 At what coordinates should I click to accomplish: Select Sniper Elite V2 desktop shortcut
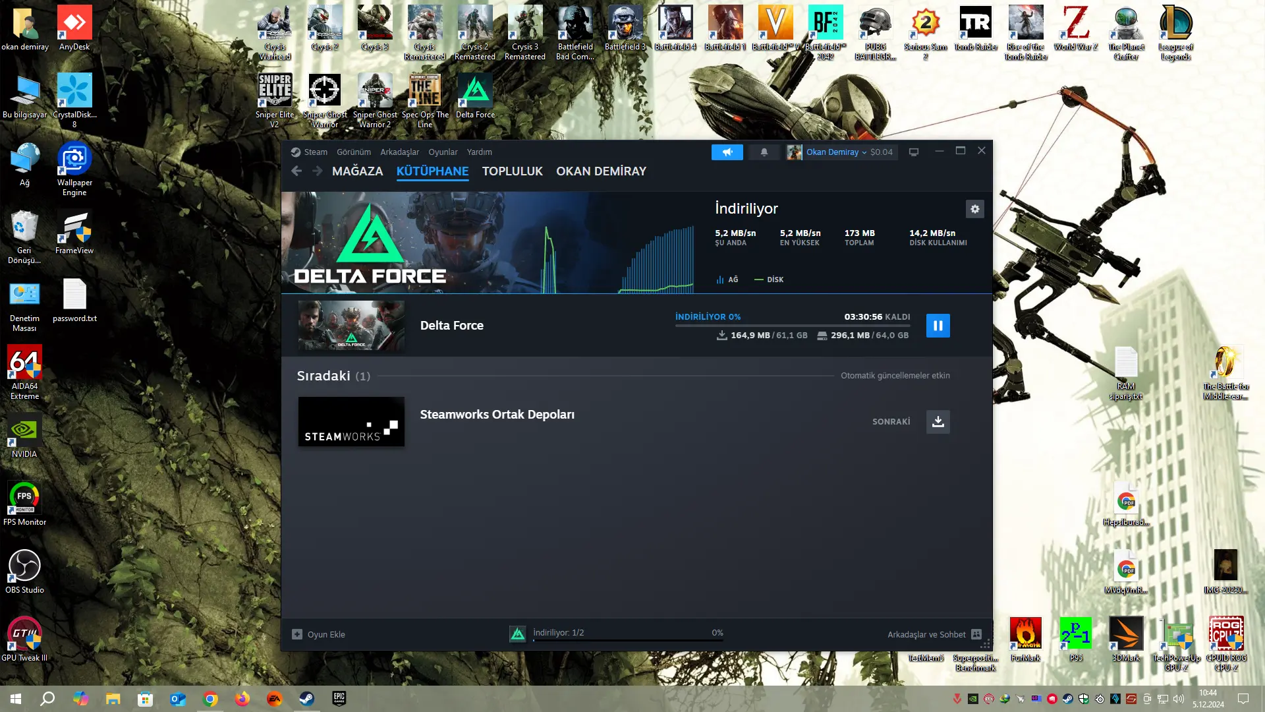tap(275, 101)
